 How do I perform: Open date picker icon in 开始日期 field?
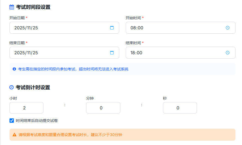(x=112, y=28)
